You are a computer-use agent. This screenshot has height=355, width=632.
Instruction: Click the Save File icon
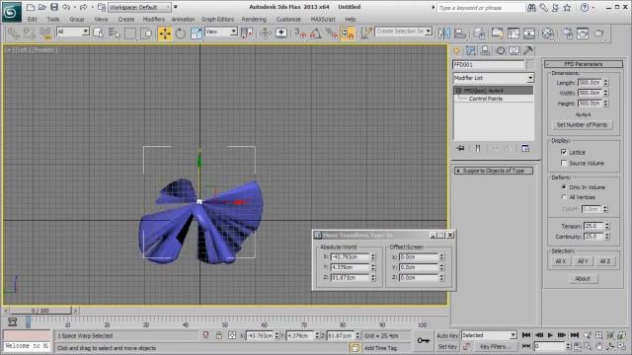coord(54,7)
